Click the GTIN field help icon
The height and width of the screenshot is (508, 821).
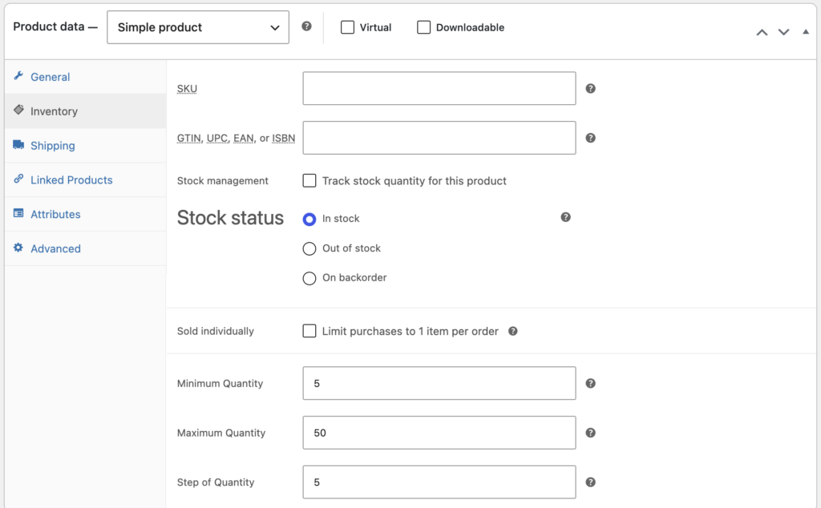(x=591, y=138)
